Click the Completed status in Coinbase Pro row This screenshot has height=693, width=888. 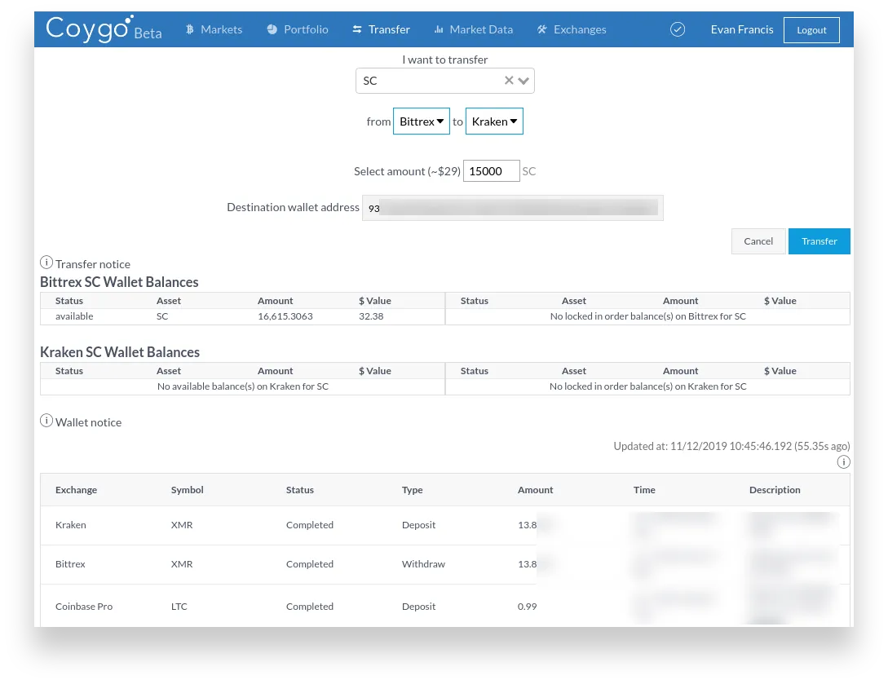[x=310, y=607]
